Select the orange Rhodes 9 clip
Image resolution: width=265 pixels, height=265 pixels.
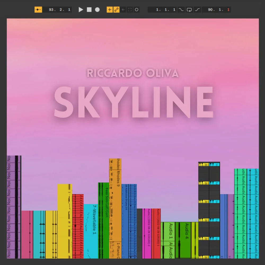115,200
